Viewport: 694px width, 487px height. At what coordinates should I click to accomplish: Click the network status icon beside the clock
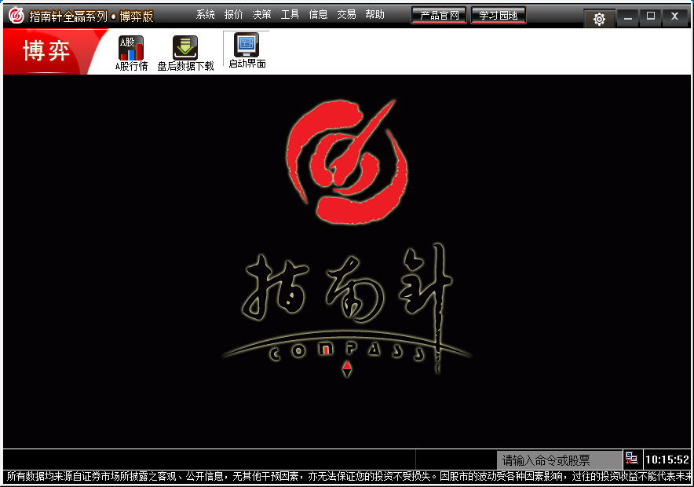click(x=631, y=460)
